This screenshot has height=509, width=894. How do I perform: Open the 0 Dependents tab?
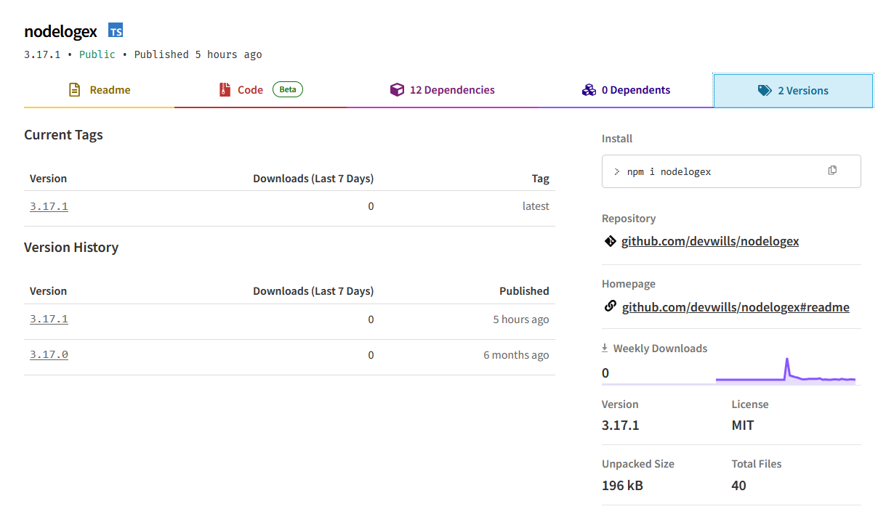pos(635,90)
